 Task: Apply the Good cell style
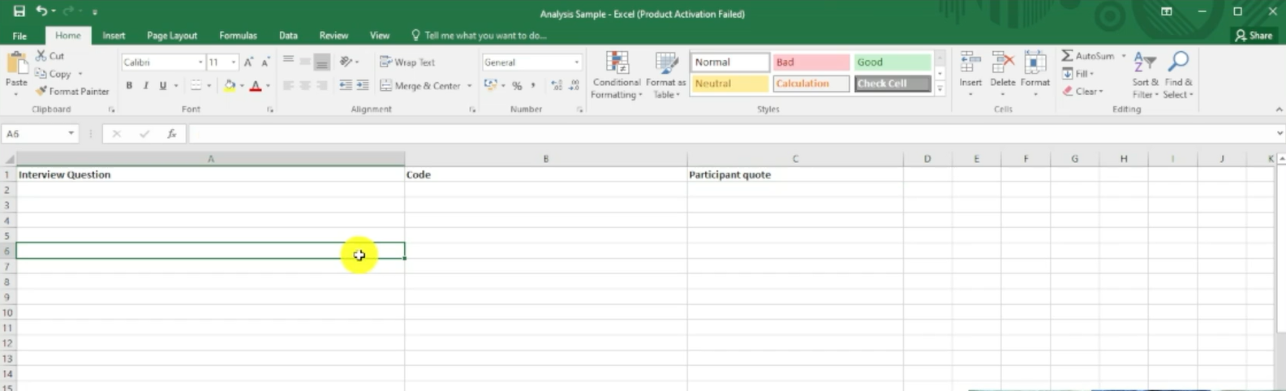coord(892,62)
